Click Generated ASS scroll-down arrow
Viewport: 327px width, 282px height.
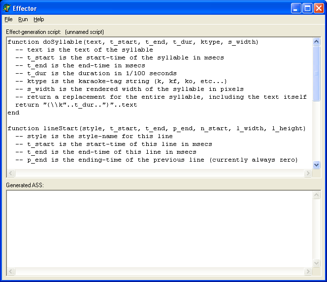tap(316, 263)
